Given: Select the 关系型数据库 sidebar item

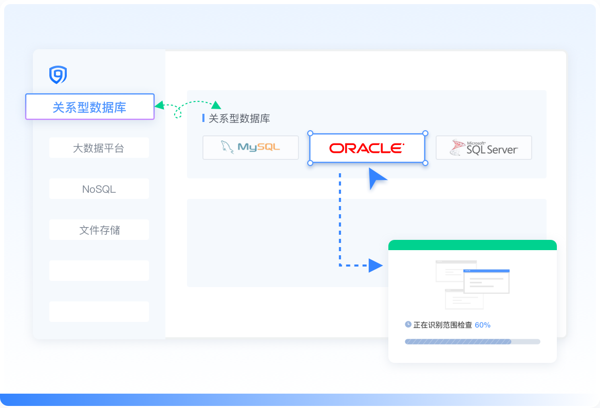Looking at the screenshot, I should (90, 107).
